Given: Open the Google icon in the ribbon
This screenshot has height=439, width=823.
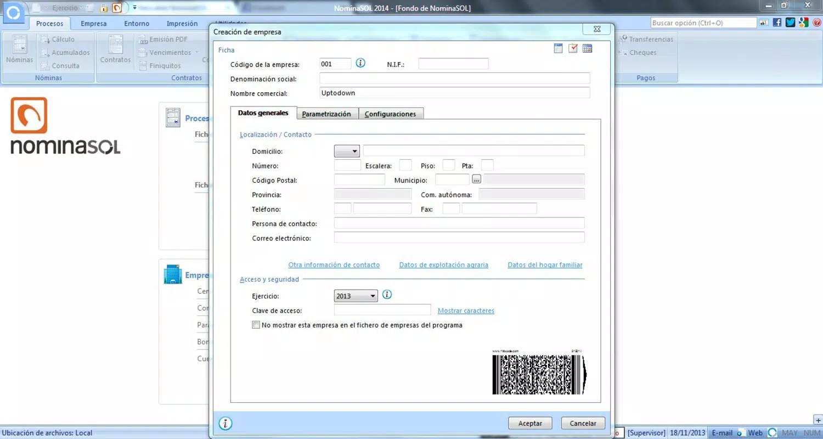Looking at the screenshot, I should click(804, 22).
